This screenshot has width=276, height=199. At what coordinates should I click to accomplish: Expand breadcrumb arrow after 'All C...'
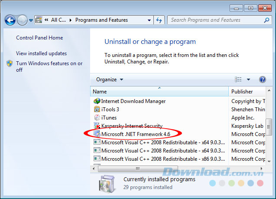click(71, 20)
